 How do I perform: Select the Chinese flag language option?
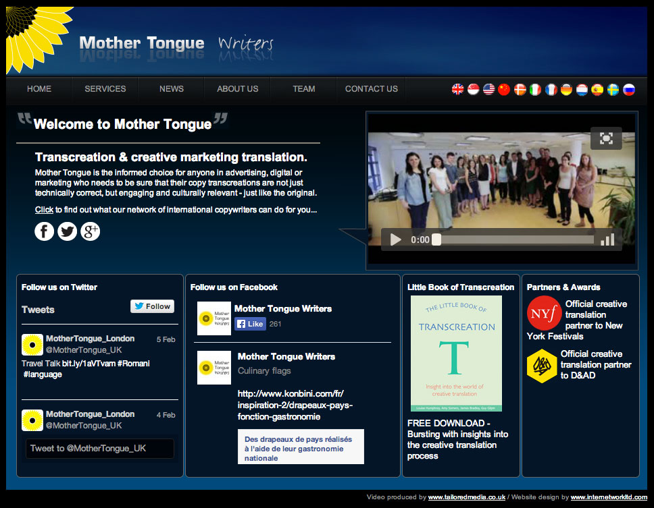[504, 89]
